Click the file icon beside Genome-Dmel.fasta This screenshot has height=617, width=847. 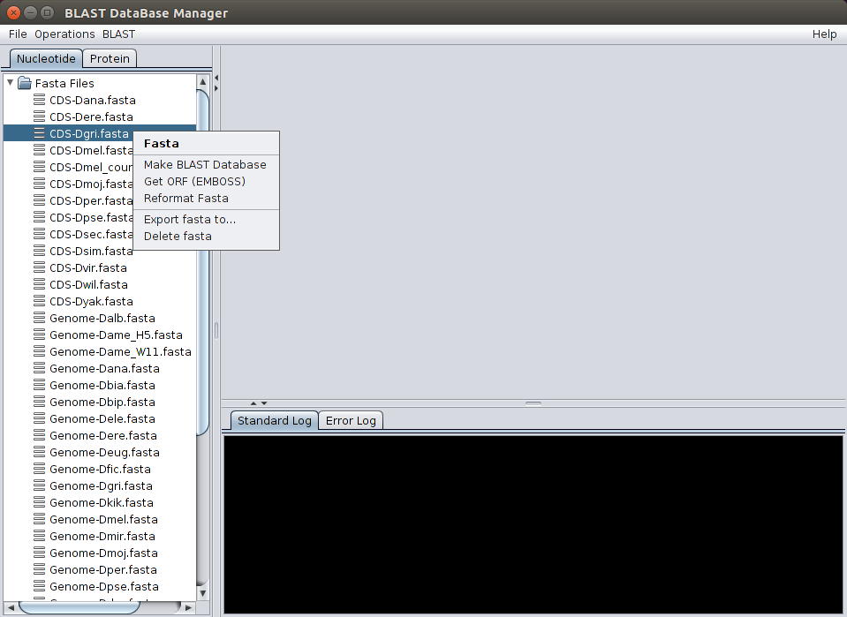point(40,519)
